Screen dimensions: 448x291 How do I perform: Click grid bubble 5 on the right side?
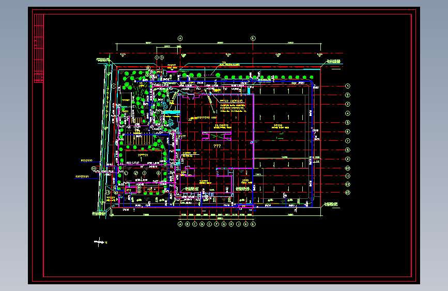[x=347, y=123]
